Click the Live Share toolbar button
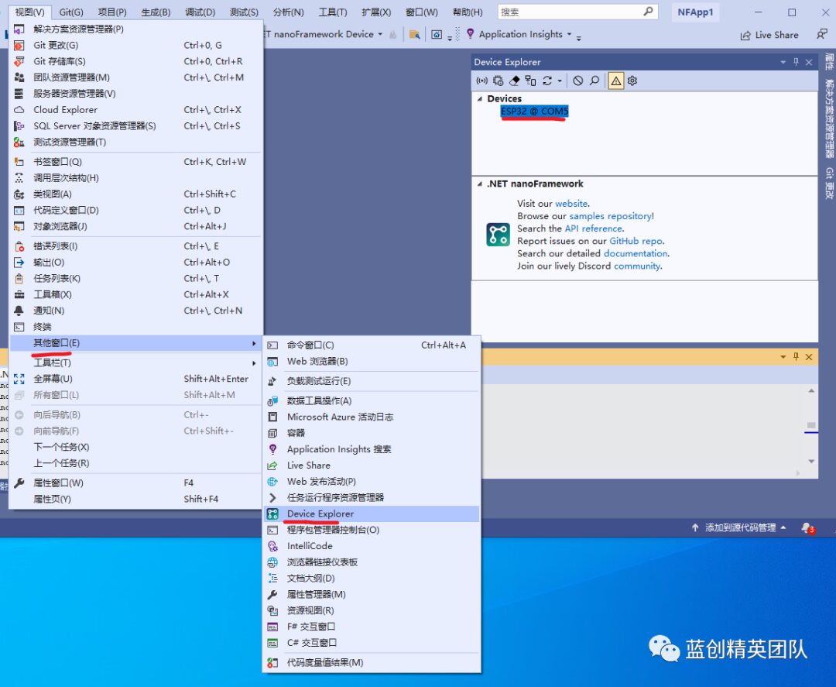 point(769,35)
